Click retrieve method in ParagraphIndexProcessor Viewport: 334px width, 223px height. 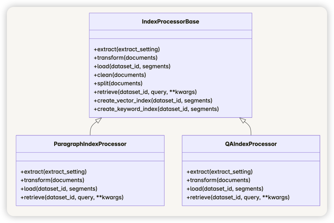tap(72, 197)
